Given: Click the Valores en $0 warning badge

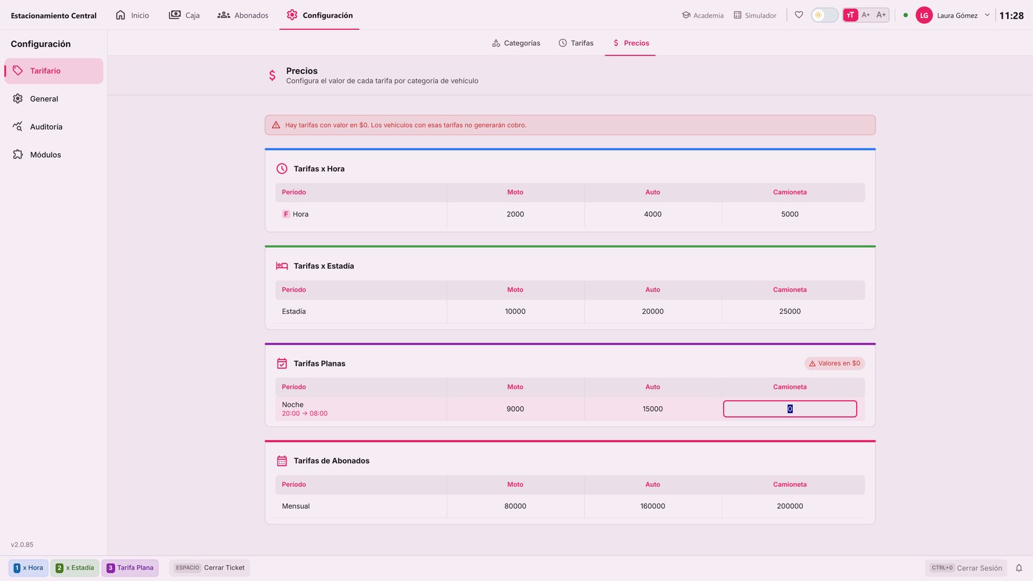Looking at the screenshot, I should pyautogui.click(x=834, y=363).
